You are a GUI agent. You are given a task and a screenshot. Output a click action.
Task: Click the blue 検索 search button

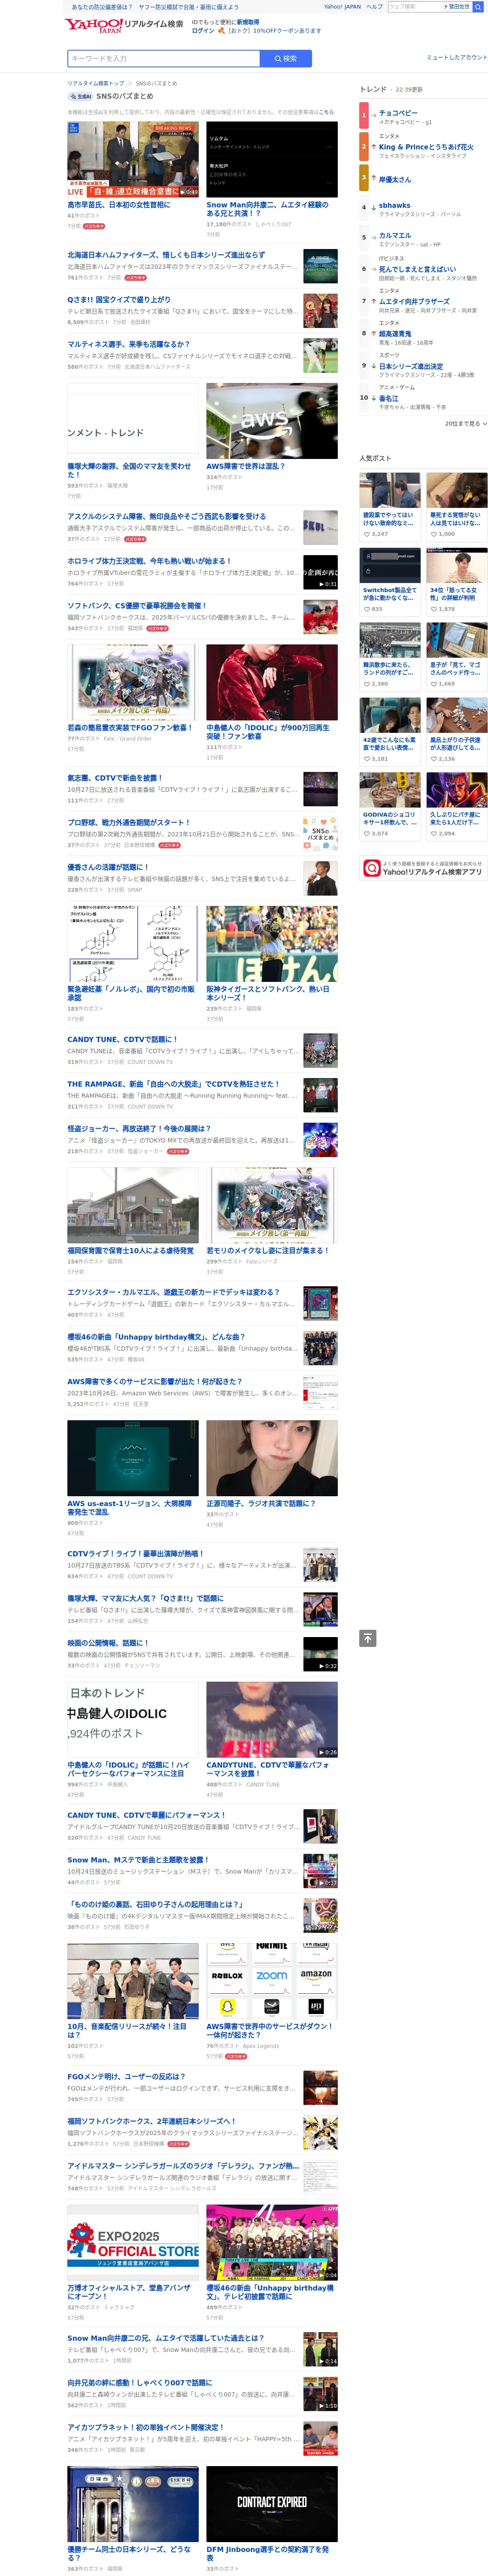click(286, 59)
